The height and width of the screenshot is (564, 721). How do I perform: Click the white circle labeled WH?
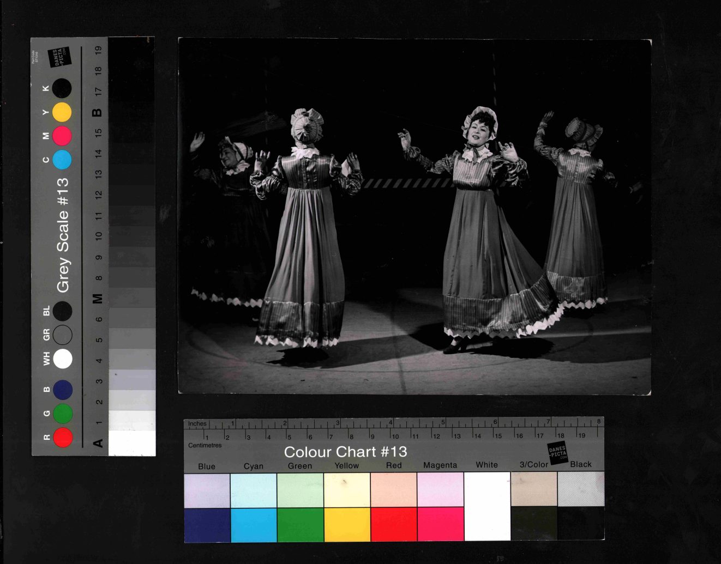[63, 359]
